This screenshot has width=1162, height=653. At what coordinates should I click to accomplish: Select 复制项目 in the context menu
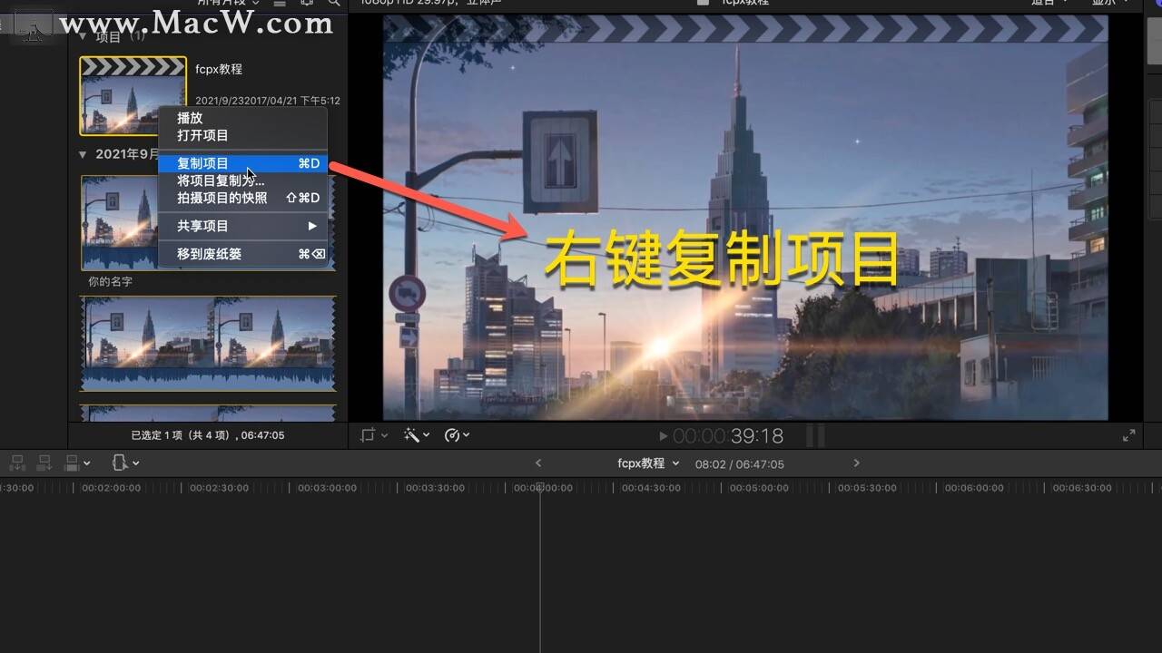click(242, 163)
